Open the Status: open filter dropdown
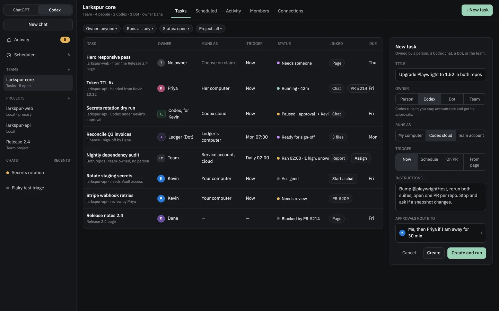Viewport: 499px width, 311px height. pyautogui.click(x=176, y=29)
